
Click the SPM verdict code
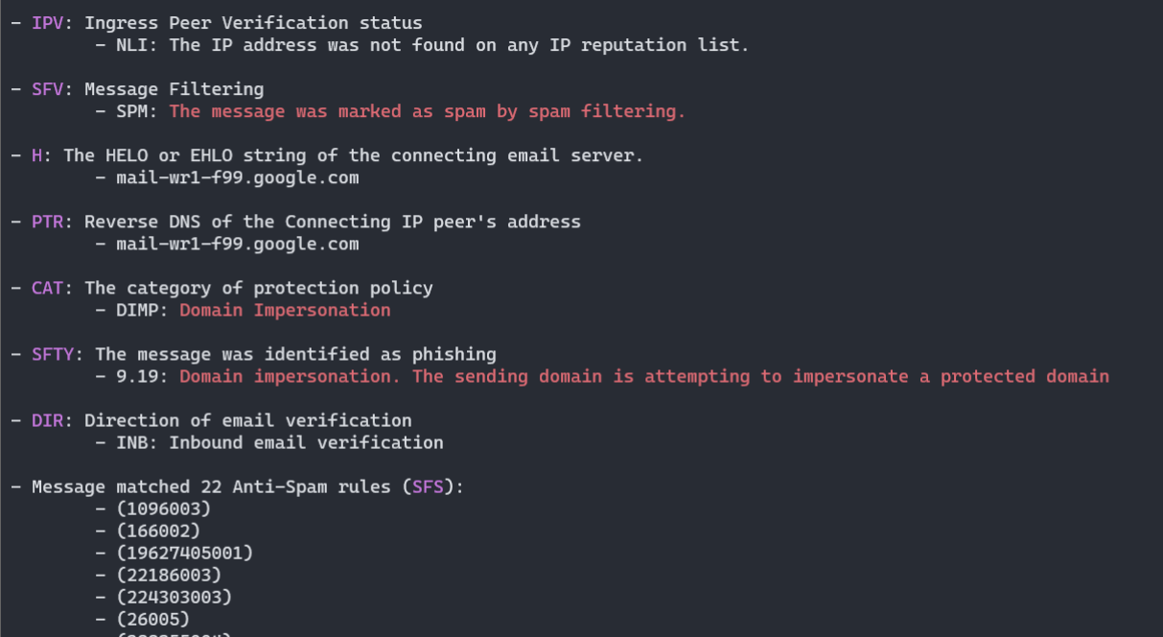pos(131,111)
